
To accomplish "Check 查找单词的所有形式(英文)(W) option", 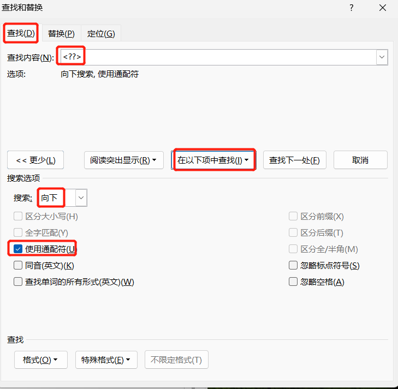I will tap(18, 282).
